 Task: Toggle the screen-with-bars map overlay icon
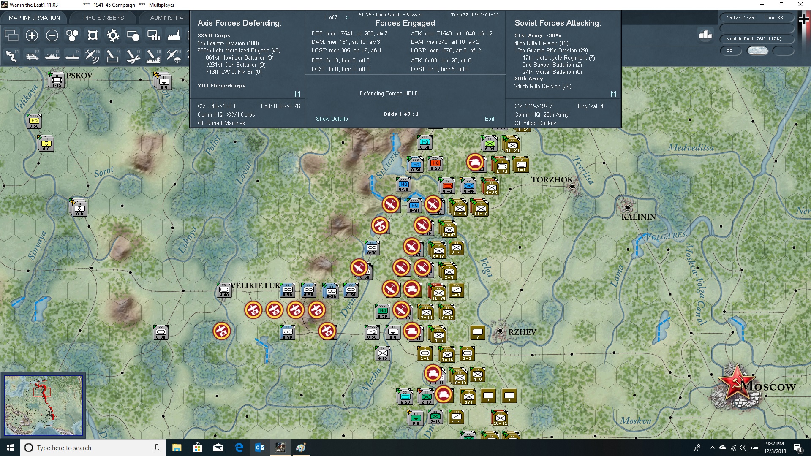(x=153, y=35)
